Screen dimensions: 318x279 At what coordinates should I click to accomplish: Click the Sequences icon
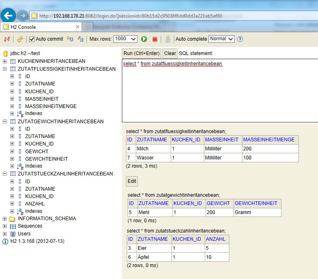[13, 226]
